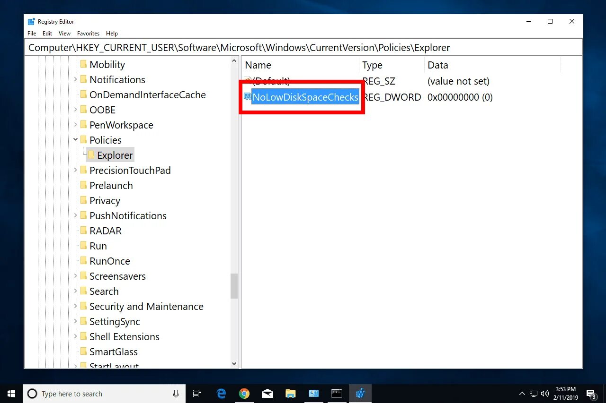Click the DWORD icon of NoLowDiskSpaceChecks
The width and height of the screenshot is (606, 403).
(x=247, y=97)
